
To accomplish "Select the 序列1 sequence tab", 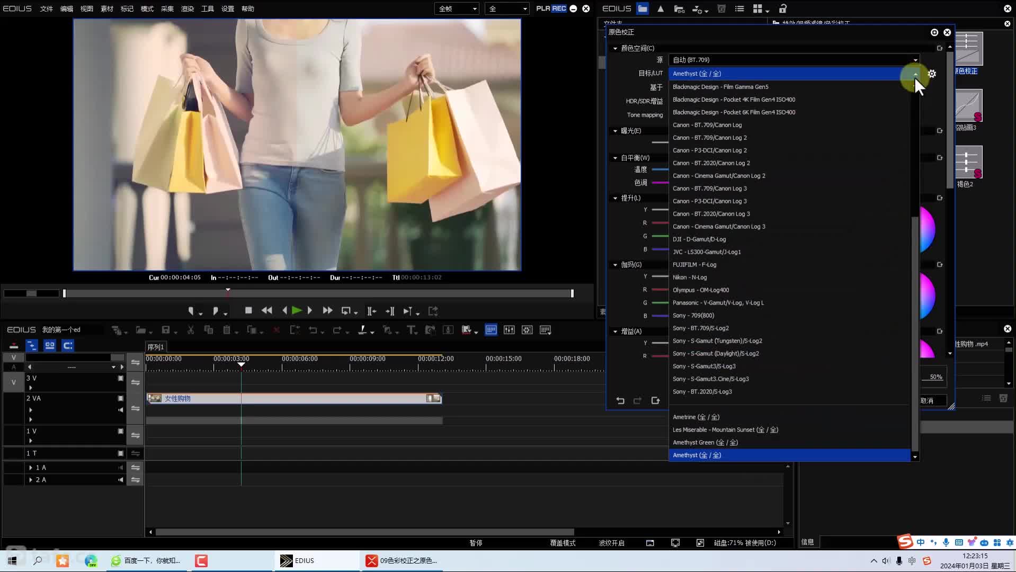I will tap(156, 347).
